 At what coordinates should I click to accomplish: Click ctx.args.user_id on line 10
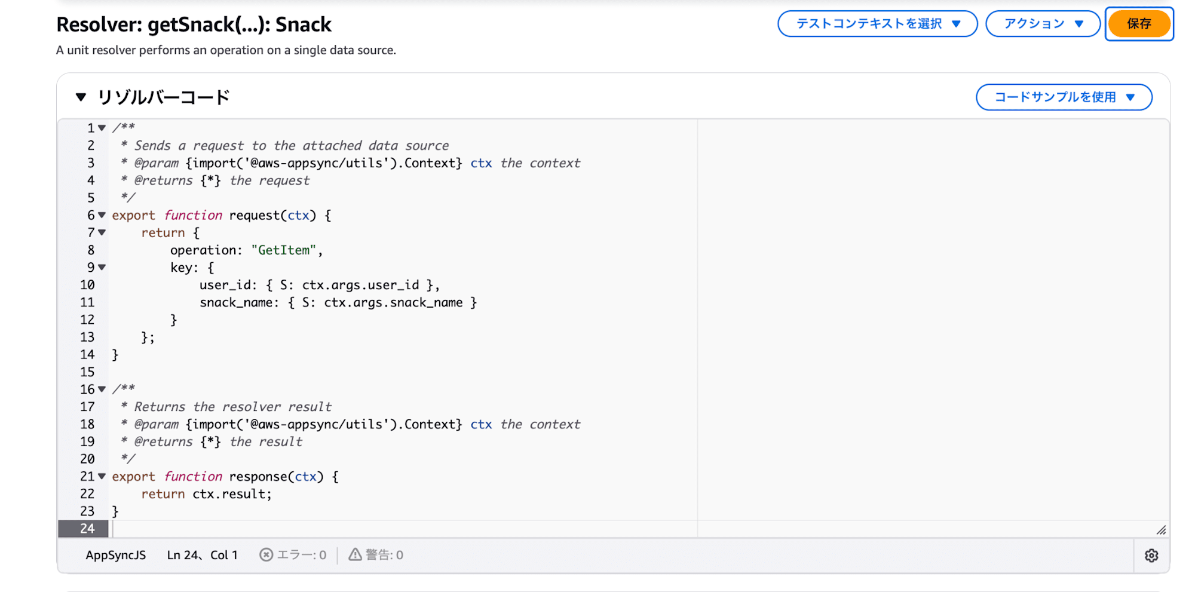(360, 285)
